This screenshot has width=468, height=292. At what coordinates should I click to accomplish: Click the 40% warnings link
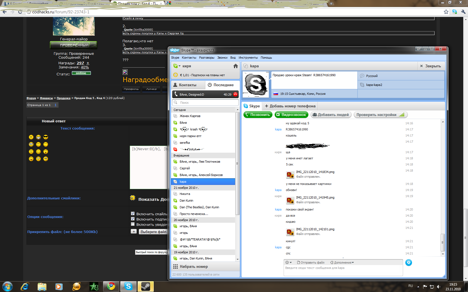85,67
